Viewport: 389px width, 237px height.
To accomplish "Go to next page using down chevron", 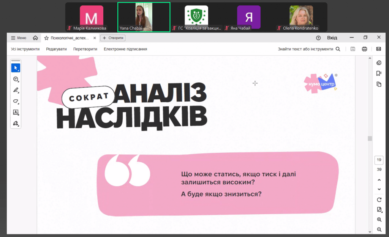I will tap(379, 189).
